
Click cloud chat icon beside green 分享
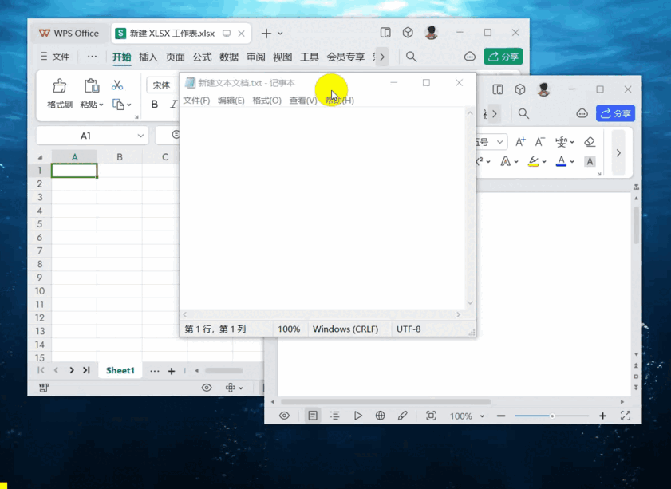tap(469, 57)
